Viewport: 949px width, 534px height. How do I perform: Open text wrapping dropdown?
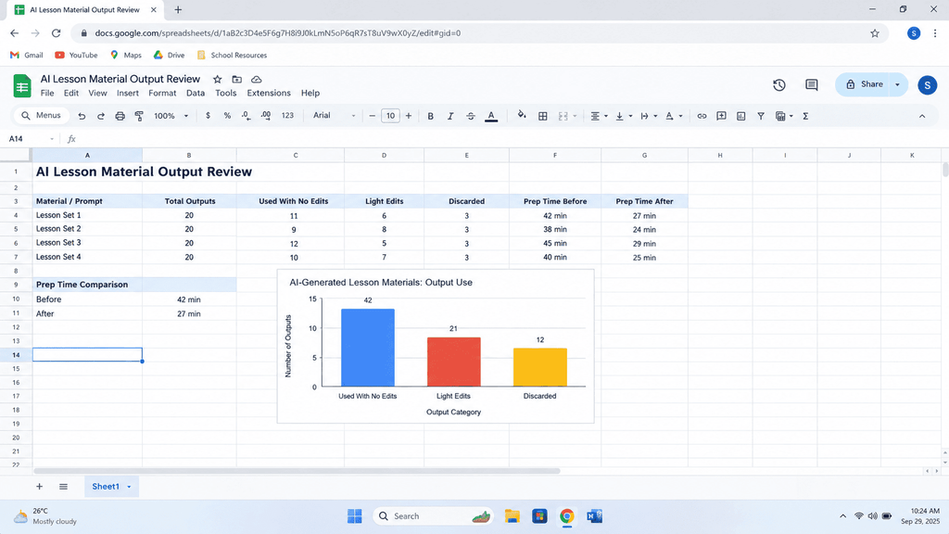648,116
